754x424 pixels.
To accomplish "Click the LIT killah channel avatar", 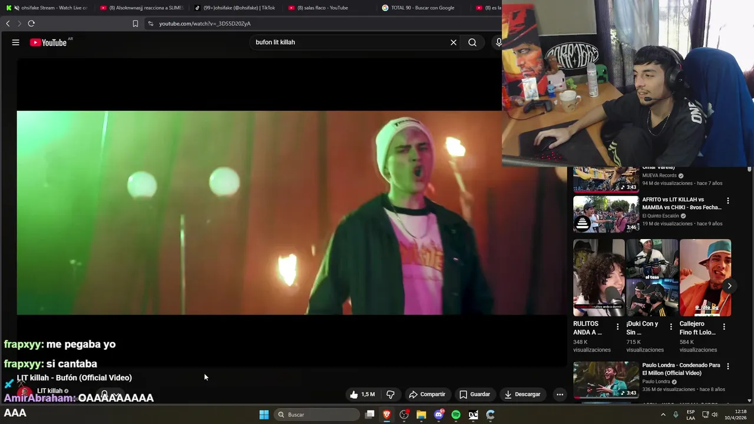I will [24, 393].
